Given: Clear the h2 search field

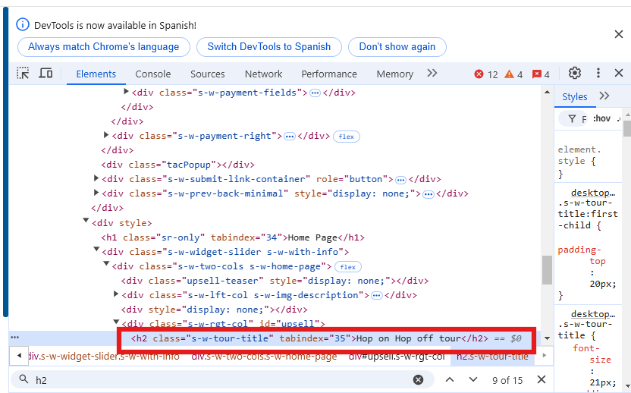Looking at the screenshot, I should point(419,379).
